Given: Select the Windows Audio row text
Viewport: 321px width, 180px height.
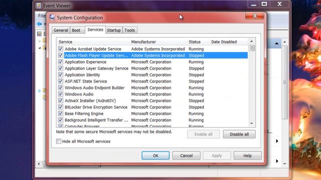Looking at the screenshot, I should (79, 94).
